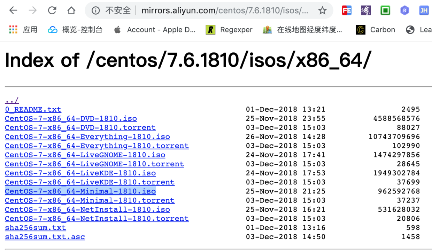Click the purple spiral extension icon
Image resolution: width=432 pixels, height=250 pixels.
[x=366, y=10]
